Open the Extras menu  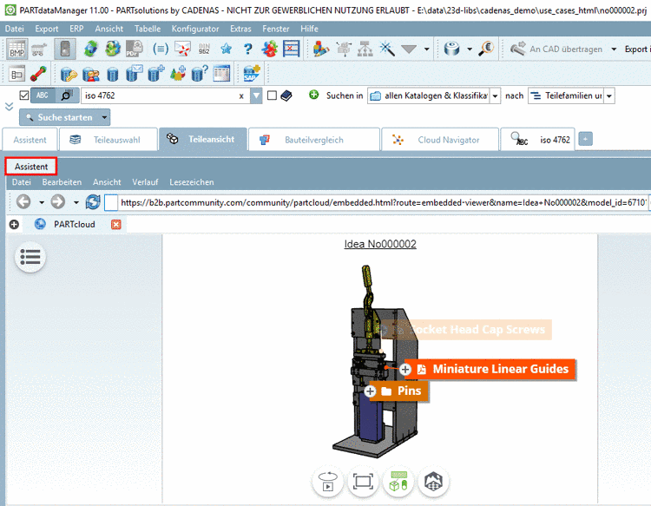click(x=240, y=29)
